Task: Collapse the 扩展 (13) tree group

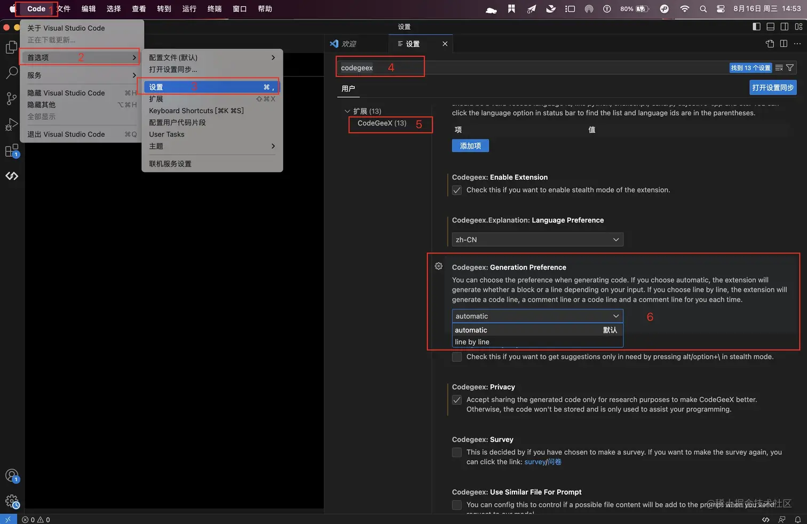Action: point(347,111)
